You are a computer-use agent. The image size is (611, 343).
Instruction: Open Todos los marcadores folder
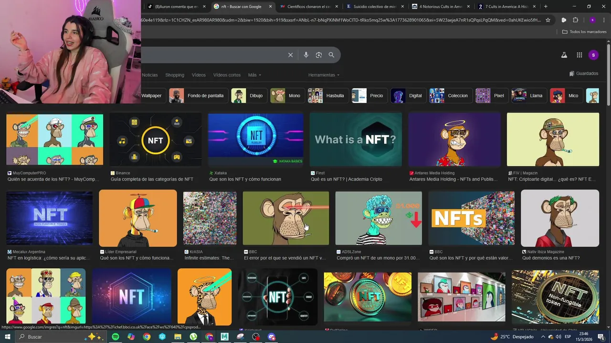(x=584, y=32)
